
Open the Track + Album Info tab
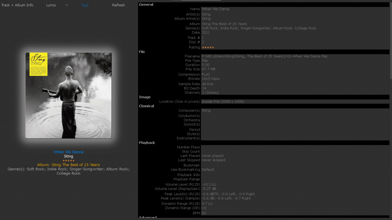[17, 5]
